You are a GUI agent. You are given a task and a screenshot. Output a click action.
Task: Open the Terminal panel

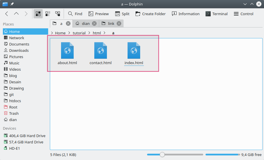tap(216, 14)
